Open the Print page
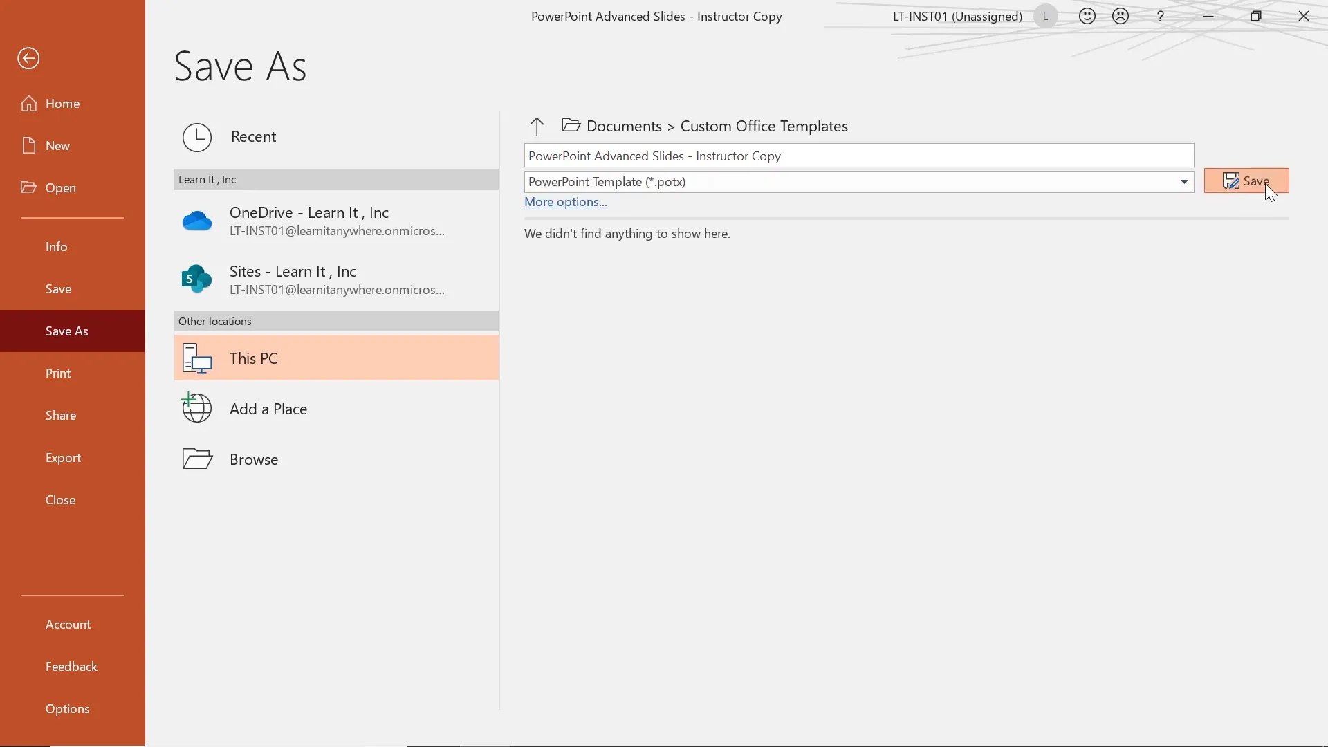 click(73, 373)
